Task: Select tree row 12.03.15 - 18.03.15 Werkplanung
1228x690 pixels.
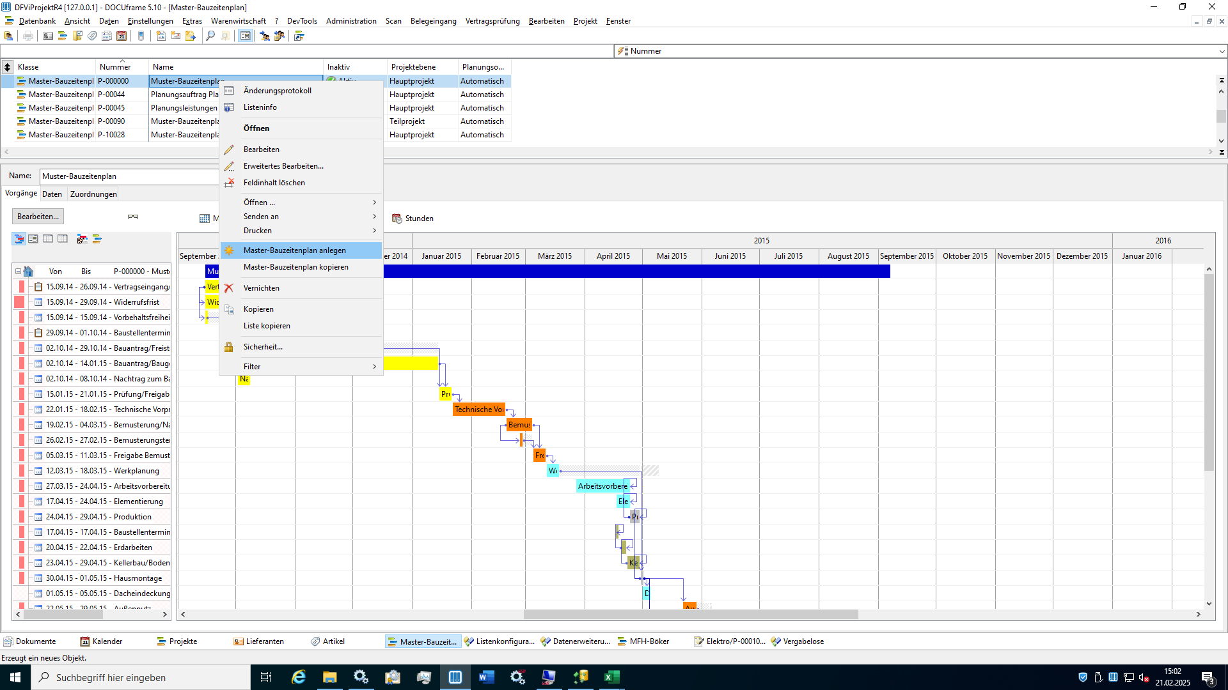Action: click(92, 471)
